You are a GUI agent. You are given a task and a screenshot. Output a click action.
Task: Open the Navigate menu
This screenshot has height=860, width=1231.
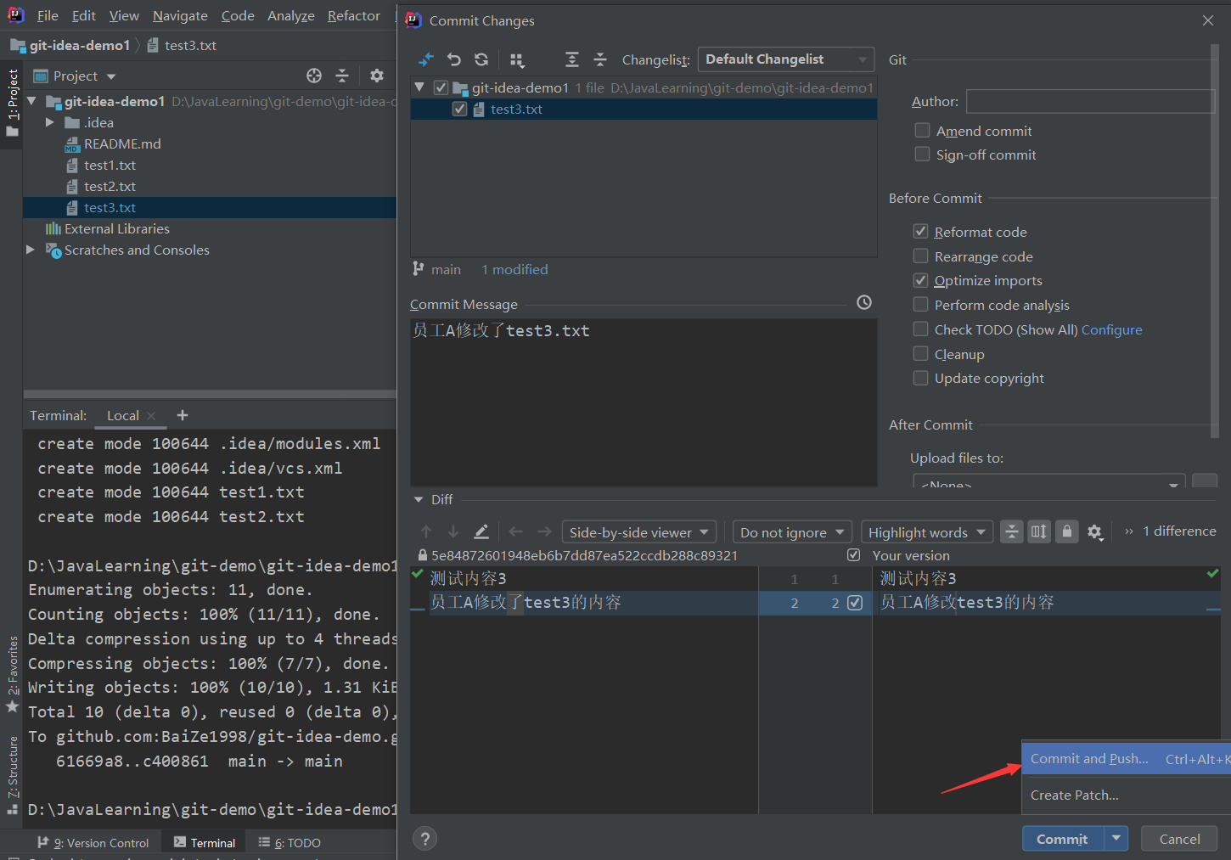click(180, 16)
